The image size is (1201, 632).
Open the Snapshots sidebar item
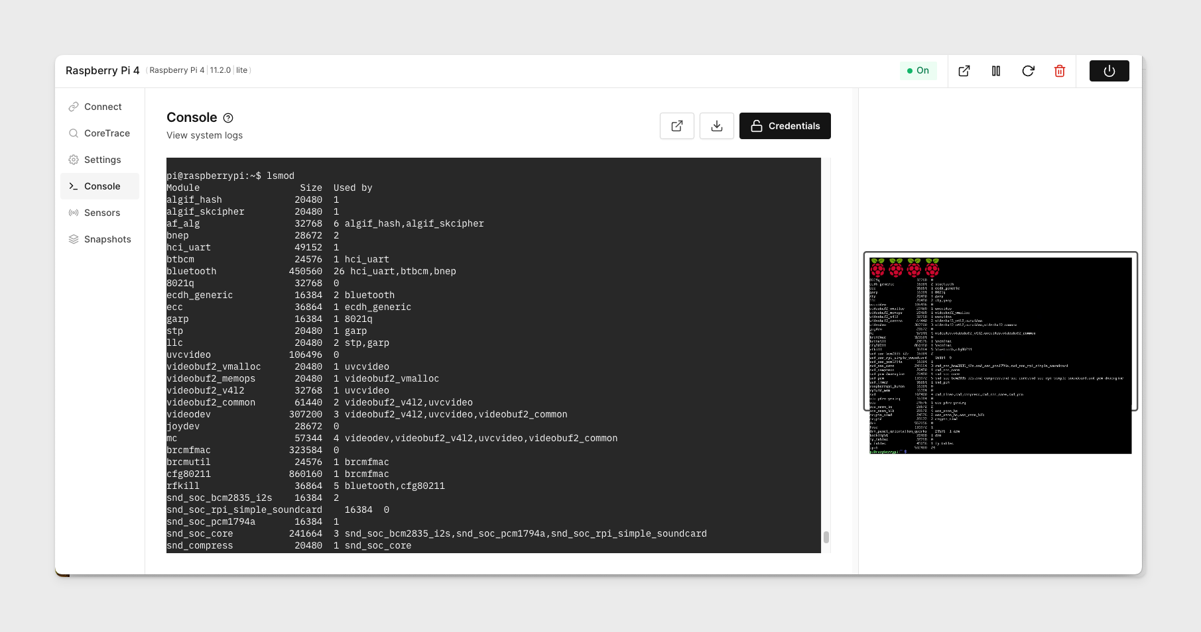click(x=99, y=239)
